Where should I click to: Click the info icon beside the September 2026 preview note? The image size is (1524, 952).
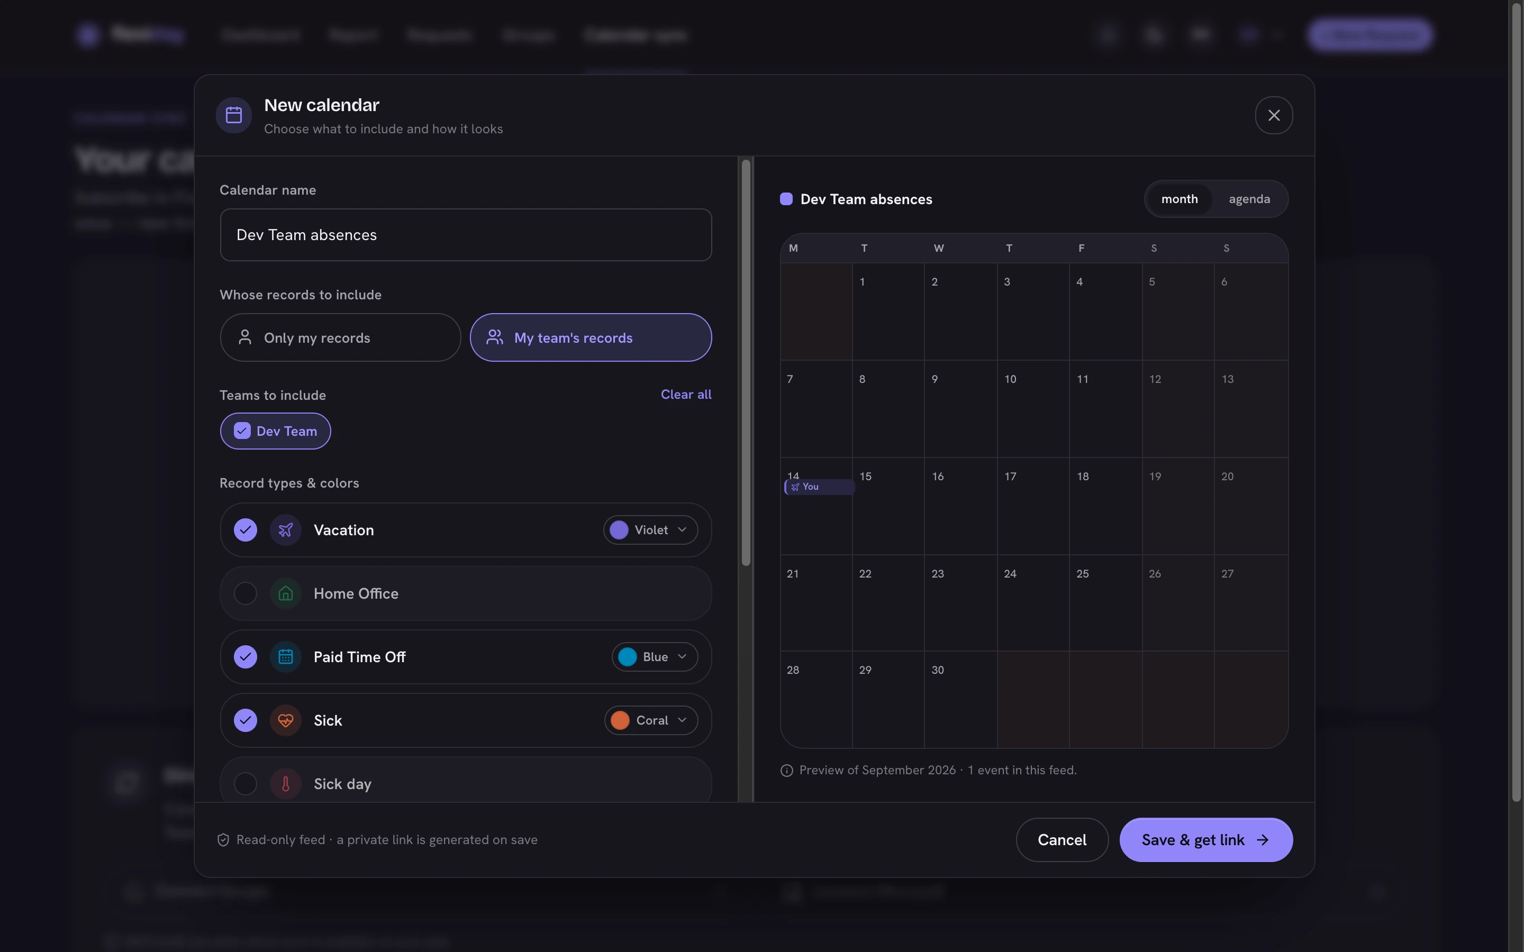click(786, 771)
